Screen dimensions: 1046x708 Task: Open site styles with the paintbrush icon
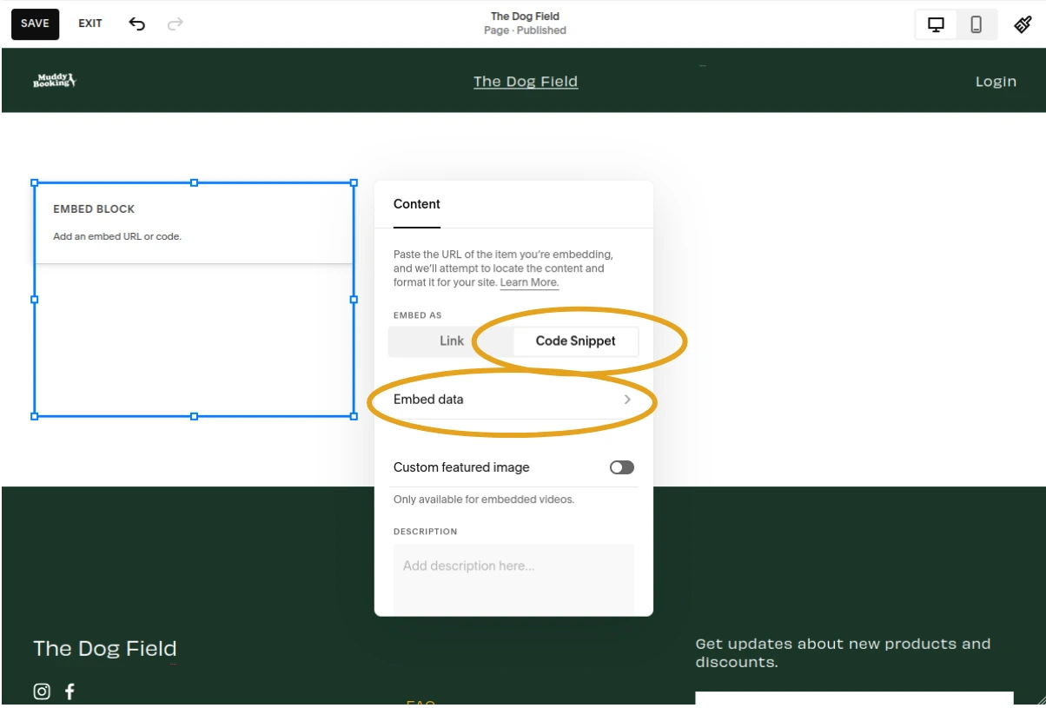tap(1023, 23)
